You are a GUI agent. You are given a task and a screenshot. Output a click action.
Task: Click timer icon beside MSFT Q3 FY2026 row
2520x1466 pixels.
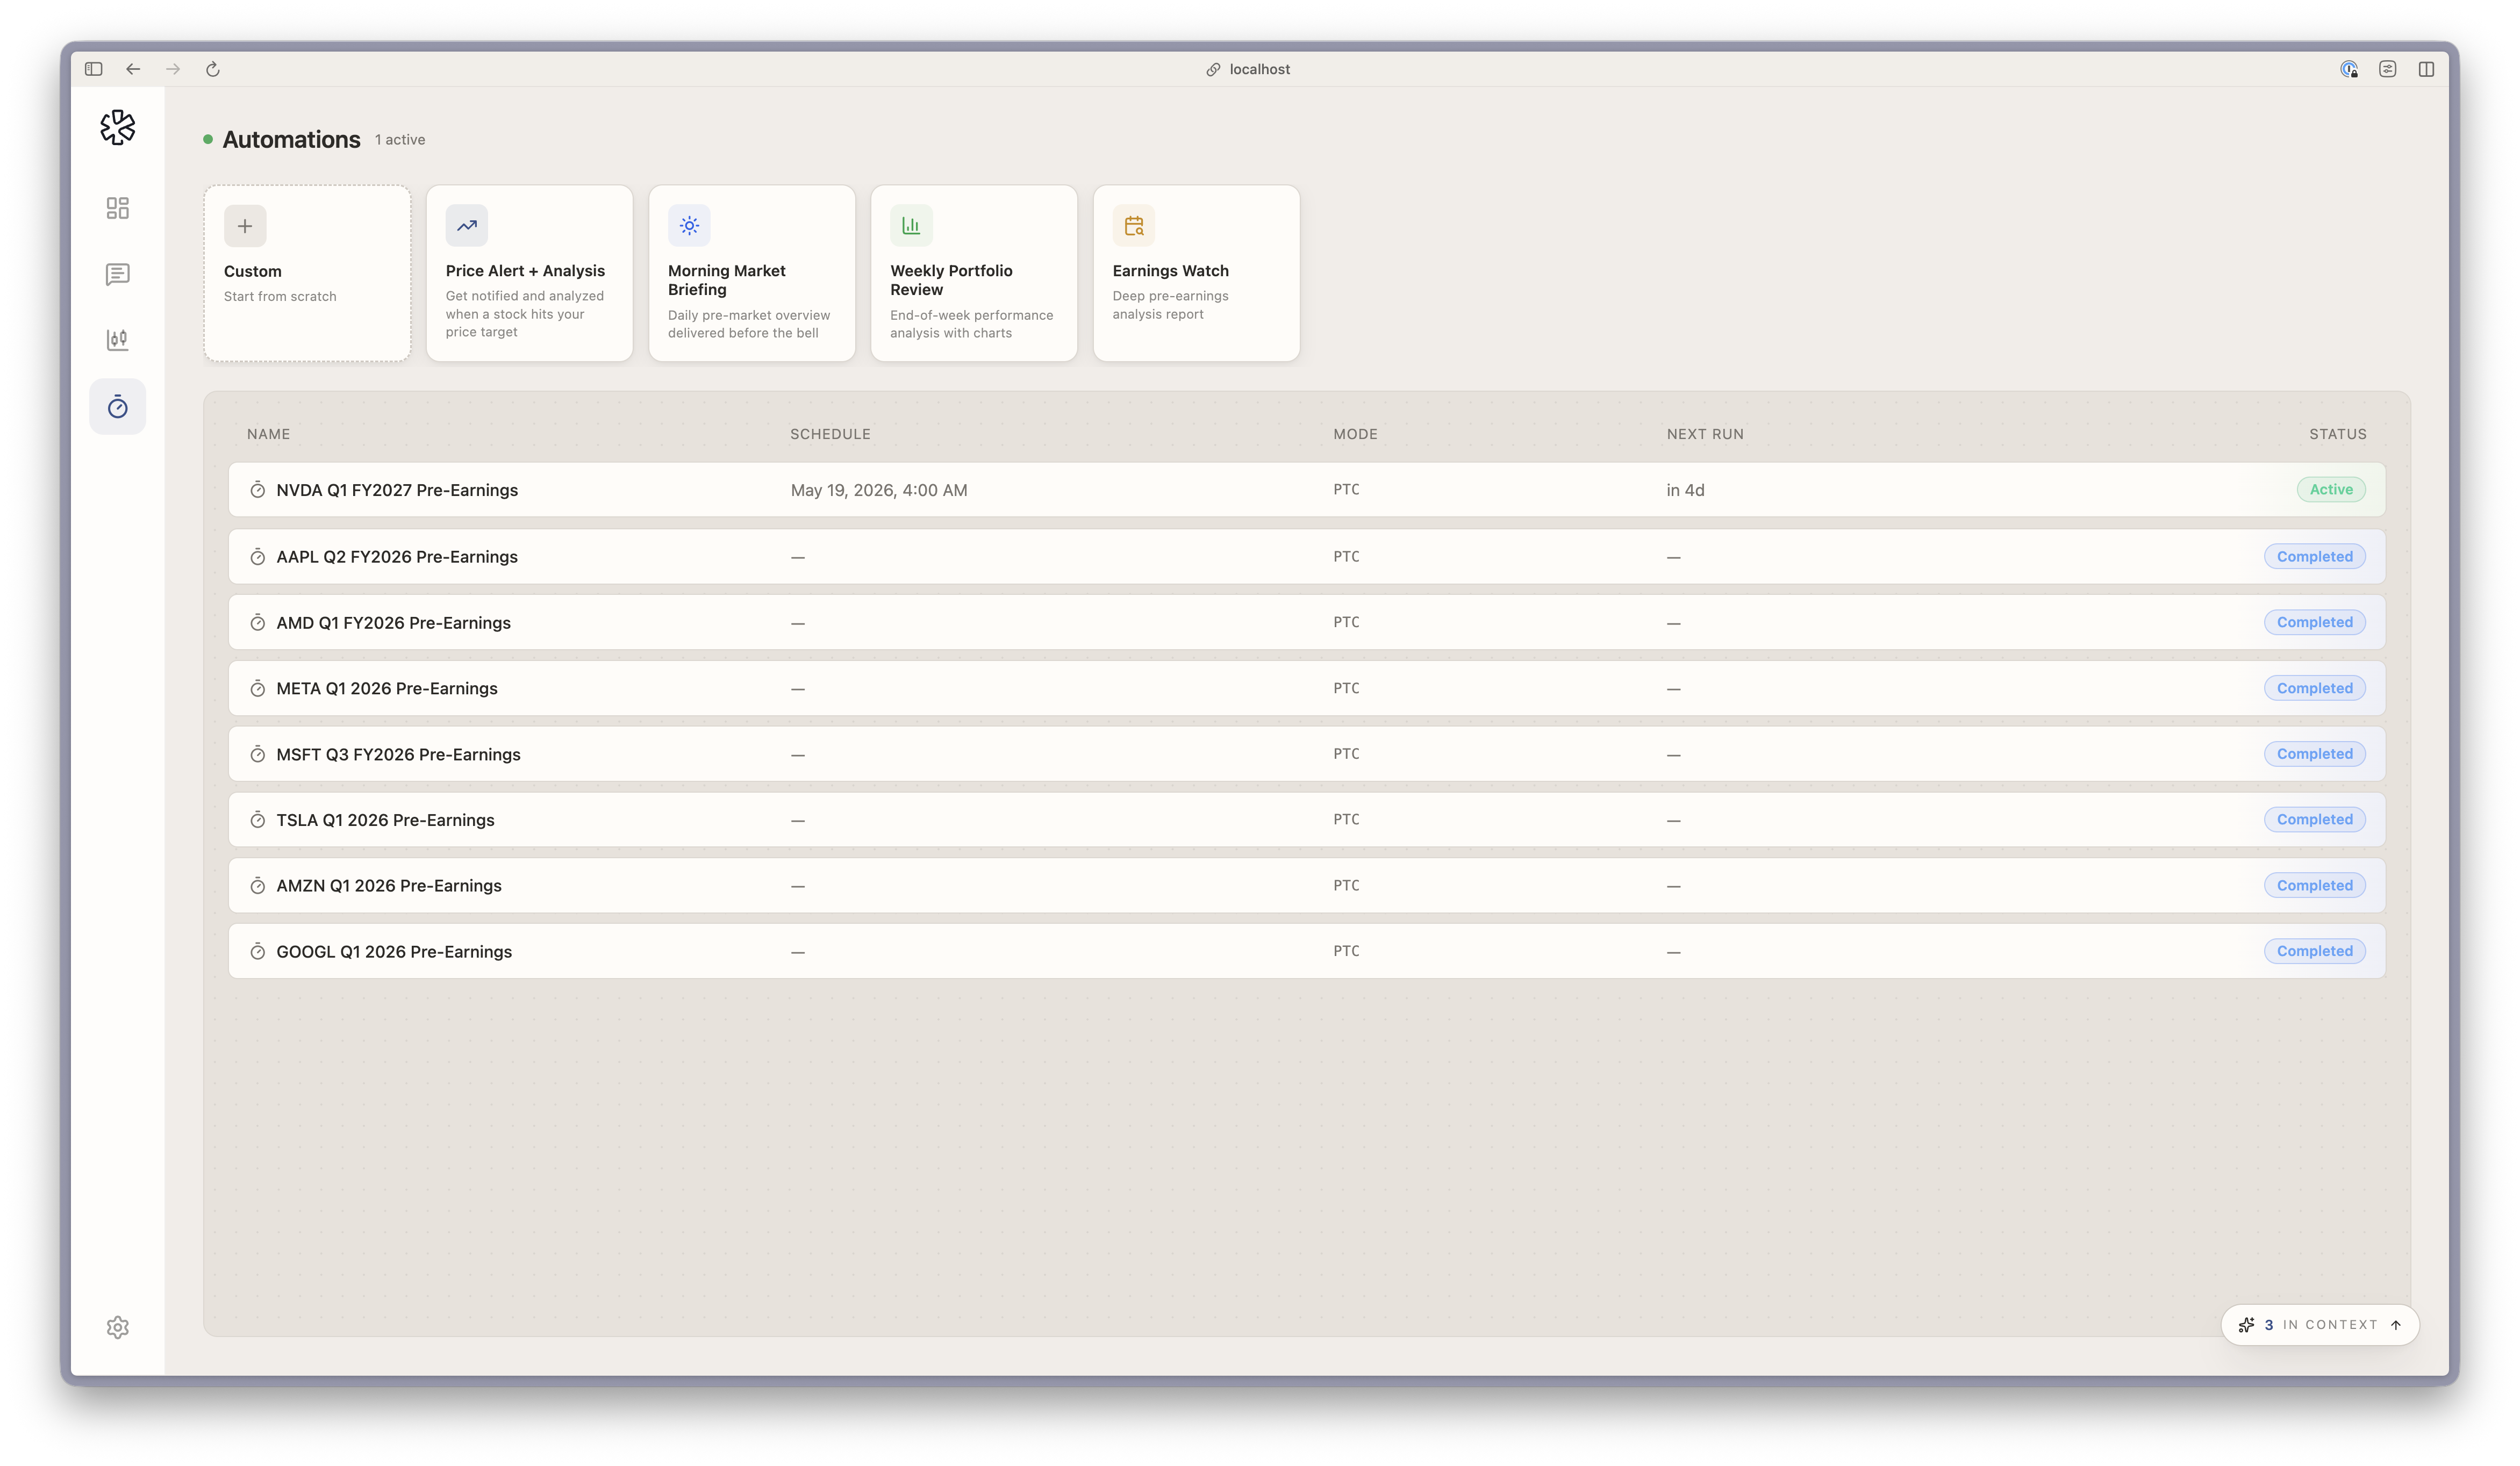click(258, 755)
